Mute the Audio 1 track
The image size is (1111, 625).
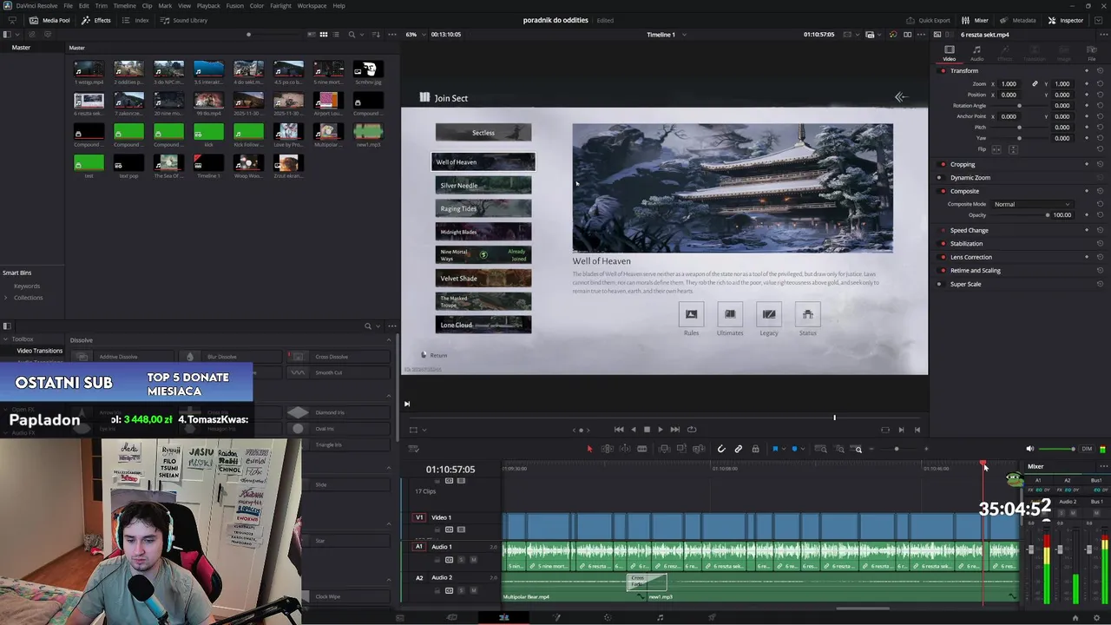(x=473, y=560)
